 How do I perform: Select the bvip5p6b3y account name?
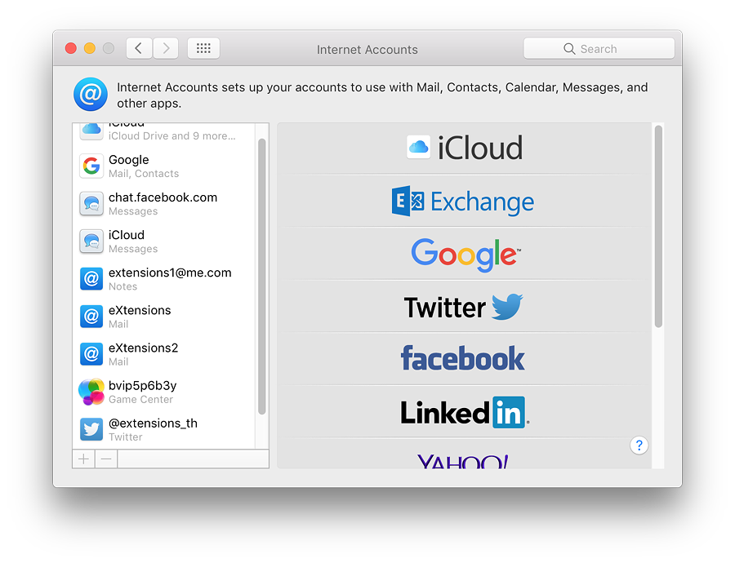click(142, 386)
